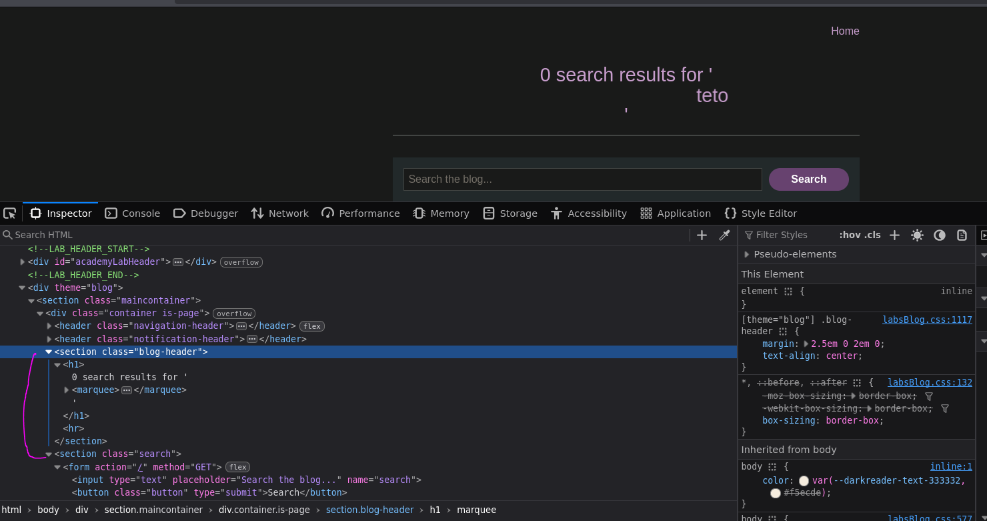Open the Network tab
Viewport: 987px width, 521px height.
point(279,213)
